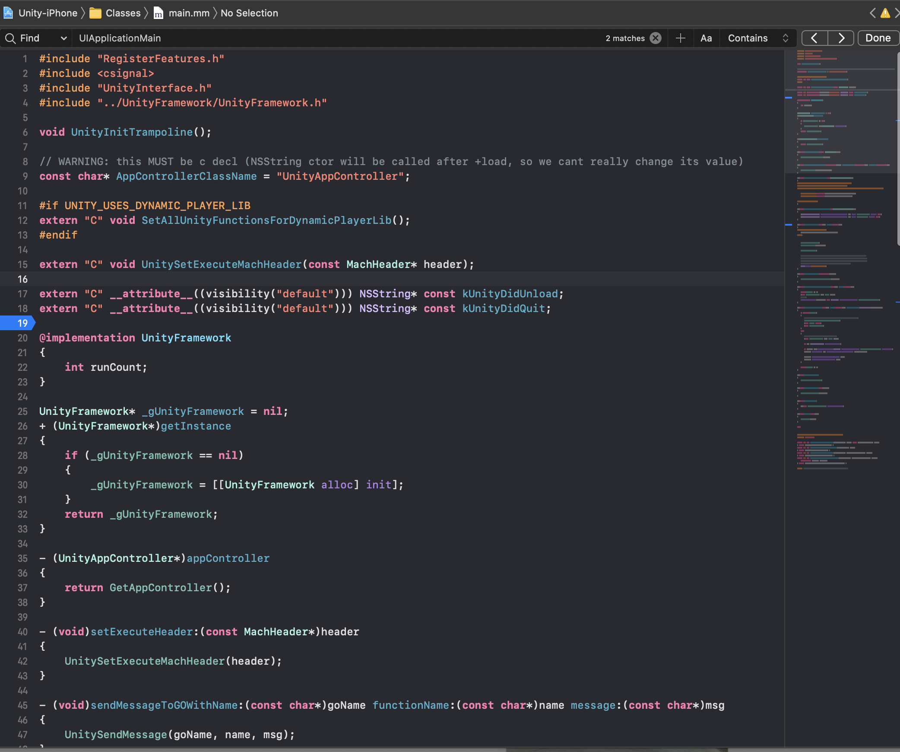Click "kUnityDidQuit" on line 18
This screenshot has width=900, height=752.
504,309
